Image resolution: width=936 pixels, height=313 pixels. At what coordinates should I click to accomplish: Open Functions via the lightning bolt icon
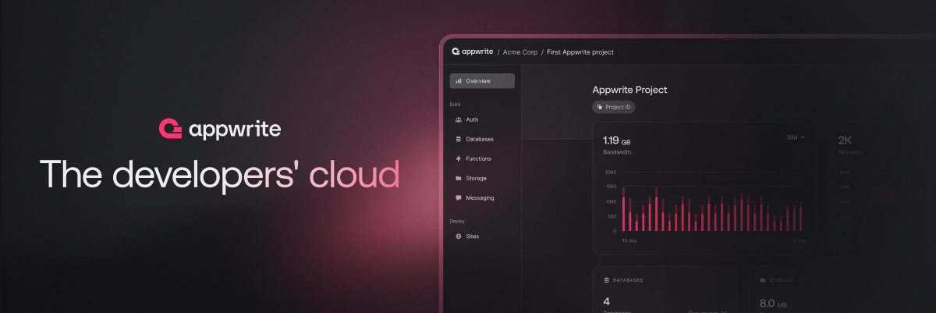click(459, 159)
